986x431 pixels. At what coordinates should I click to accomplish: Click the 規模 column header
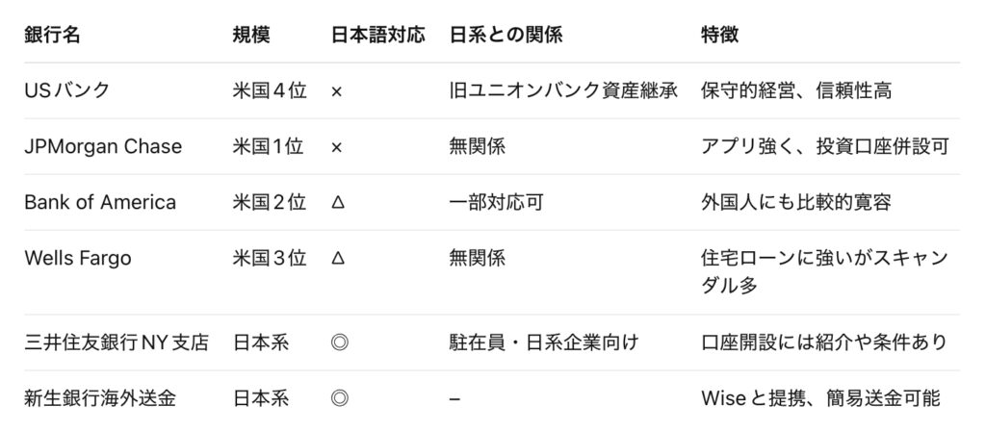click(251, 35)
